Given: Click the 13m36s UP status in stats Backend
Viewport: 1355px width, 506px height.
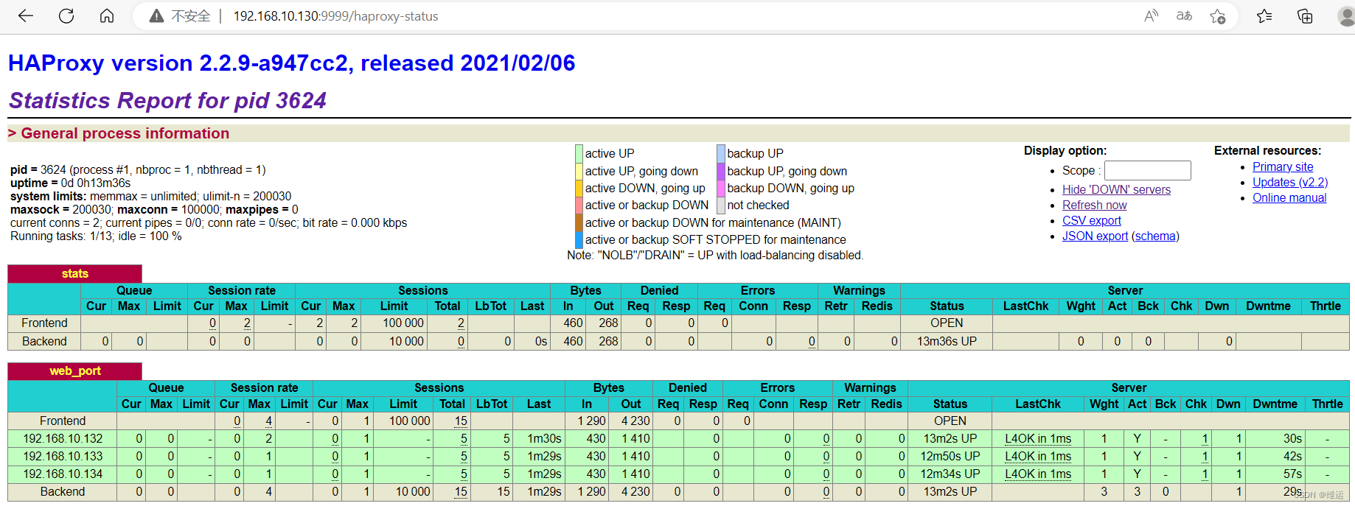Looking at the screenshot, I should (947, 341).
